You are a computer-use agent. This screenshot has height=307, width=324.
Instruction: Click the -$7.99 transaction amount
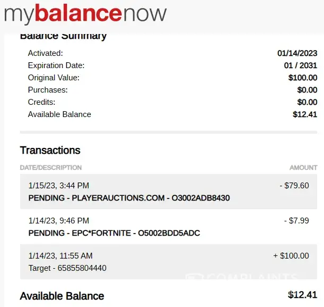tap(296, 220)
